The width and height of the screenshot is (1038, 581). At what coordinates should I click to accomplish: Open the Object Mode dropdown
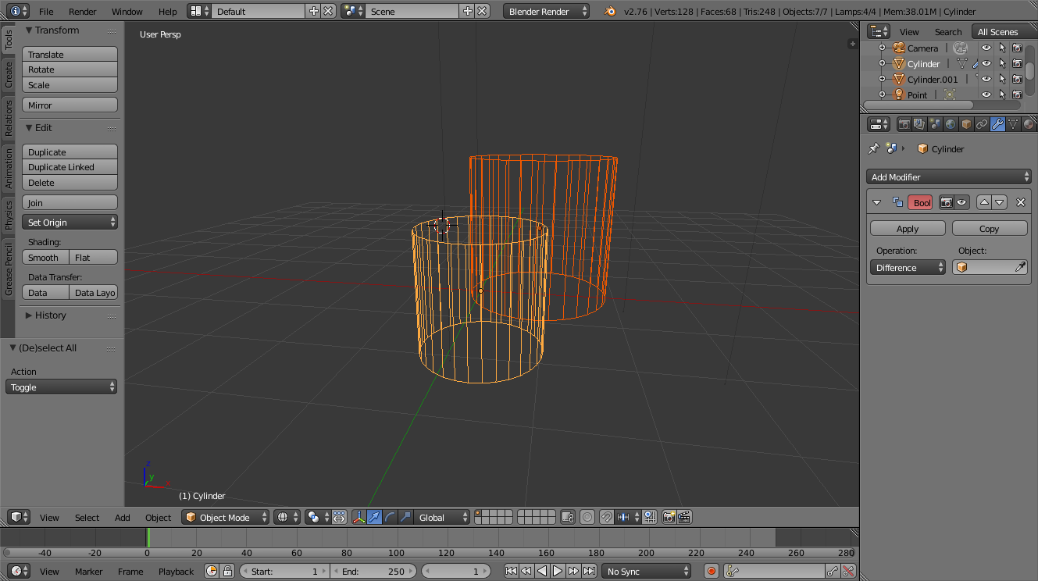tap(225, 517)
